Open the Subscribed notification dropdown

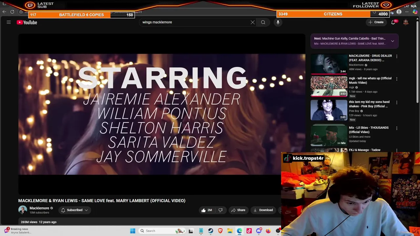click(x=74, y=210)
